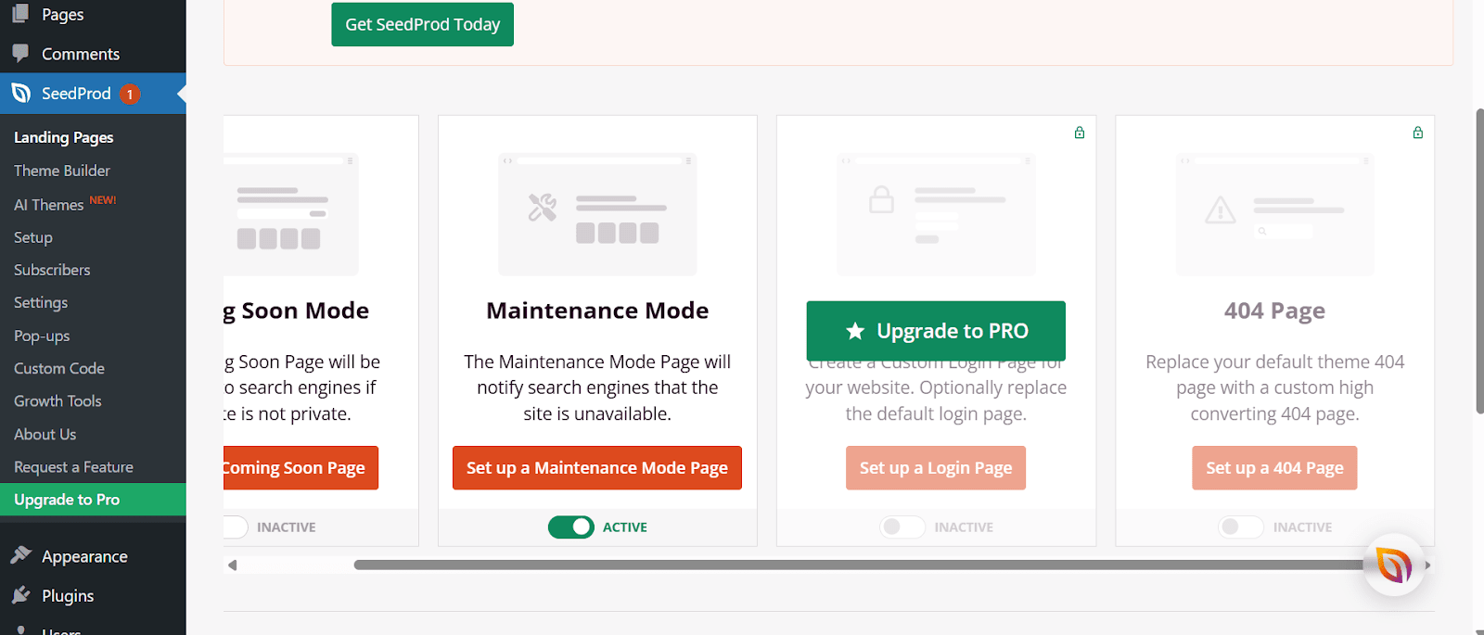Click the Get SeedProd Today button
The height and width of the screenshot is (635, 1484).
coord(422,24)
